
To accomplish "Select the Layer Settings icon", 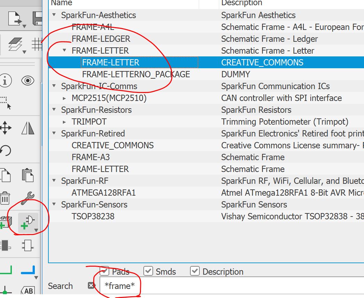I will (x=16, y=45).
